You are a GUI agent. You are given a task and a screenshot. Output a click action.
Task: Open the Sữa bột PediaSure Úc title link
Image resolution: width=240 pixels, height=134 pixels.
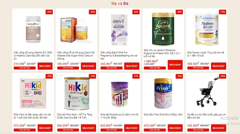coord(119,116)
